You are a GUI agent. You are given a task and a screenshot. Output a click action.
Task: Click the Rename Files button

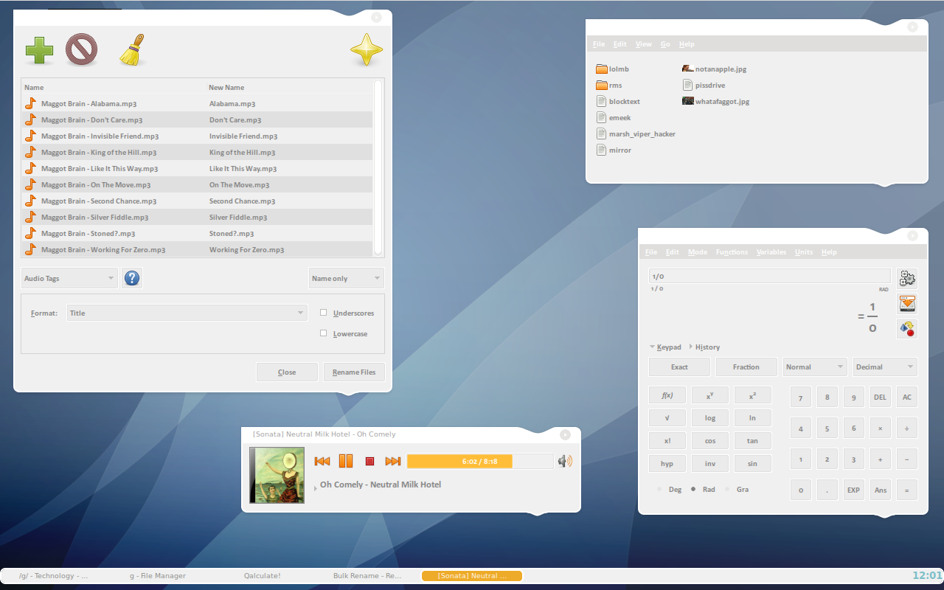tap(354, 372)
